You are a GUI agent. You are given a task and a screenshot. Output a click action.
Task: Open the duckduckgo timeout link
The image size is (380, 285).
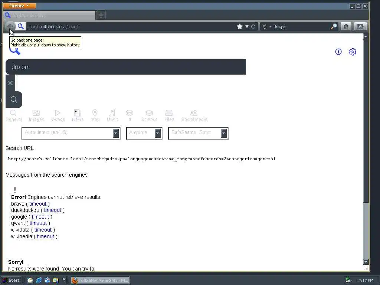click(53, 210)
